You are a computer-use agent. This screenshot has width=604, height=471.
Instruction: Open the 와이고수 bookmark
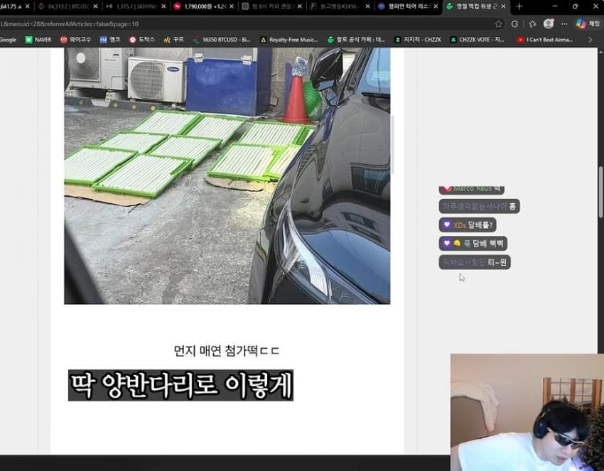click(x=75, y=40)
